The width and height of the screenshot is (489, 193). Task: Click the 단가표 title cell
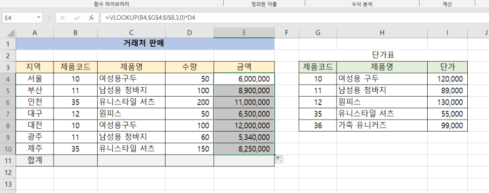point(383,56)
